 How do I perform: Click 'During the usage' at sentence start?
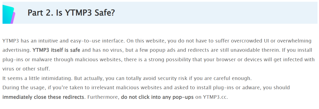[x=21, y=88]
